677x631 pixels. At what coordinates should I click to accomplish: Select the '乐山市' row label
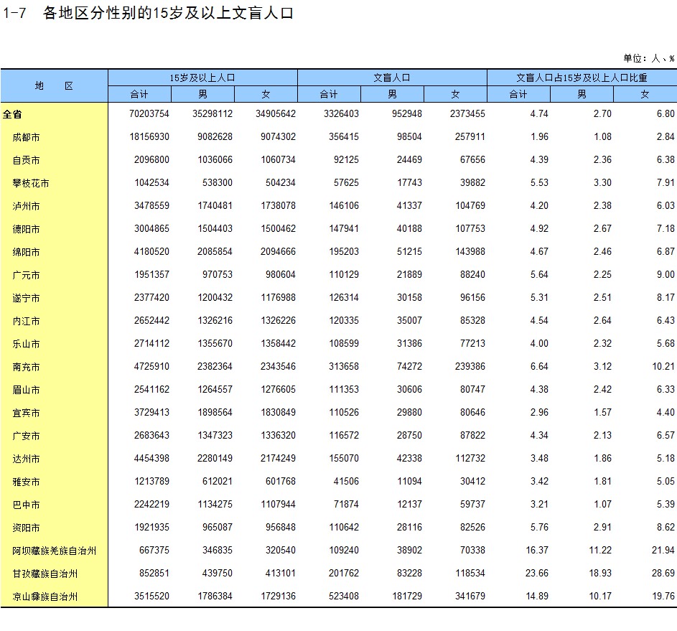[27, 344]
